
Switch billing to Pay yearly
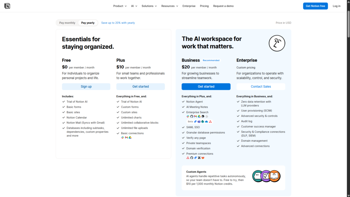tap(88, 23)
